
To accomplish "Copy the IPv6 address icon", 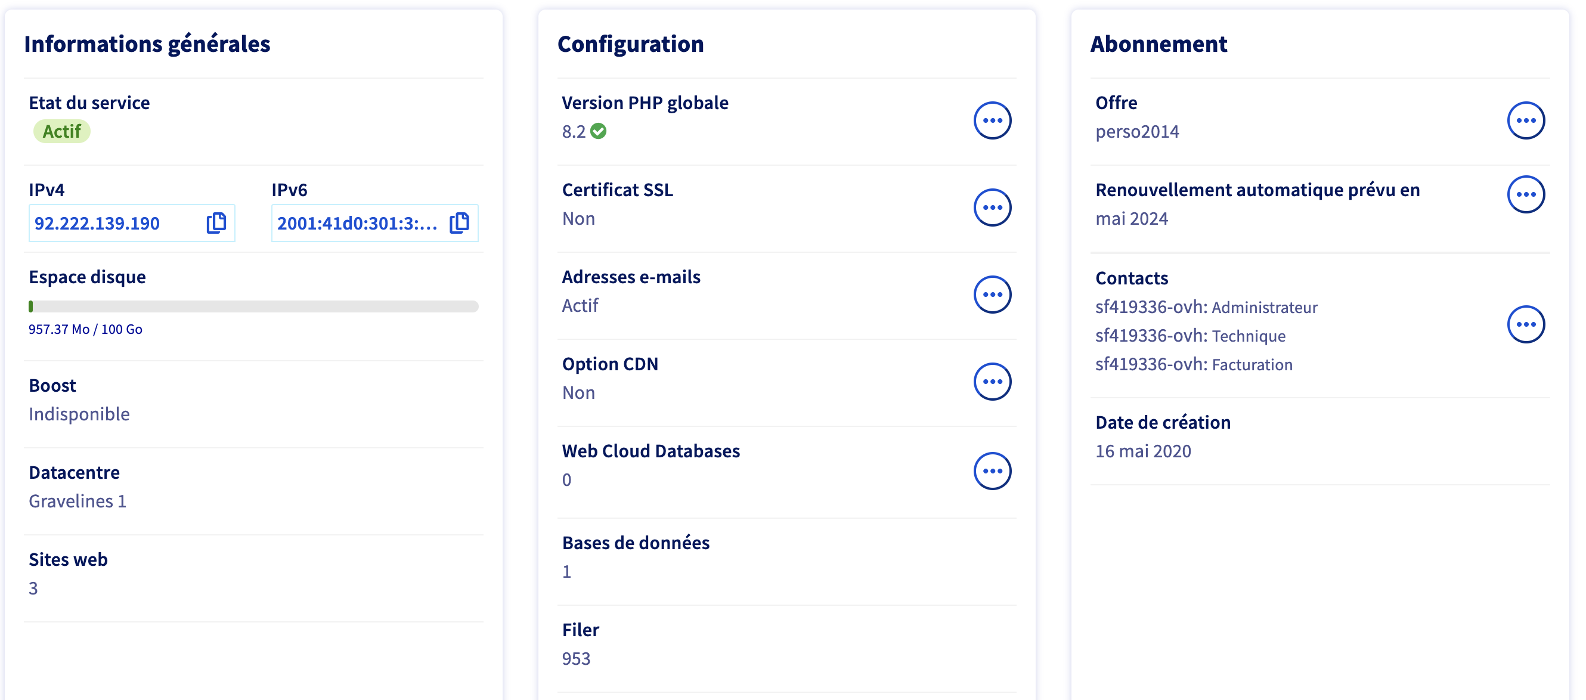I will (x=459, y=223).
